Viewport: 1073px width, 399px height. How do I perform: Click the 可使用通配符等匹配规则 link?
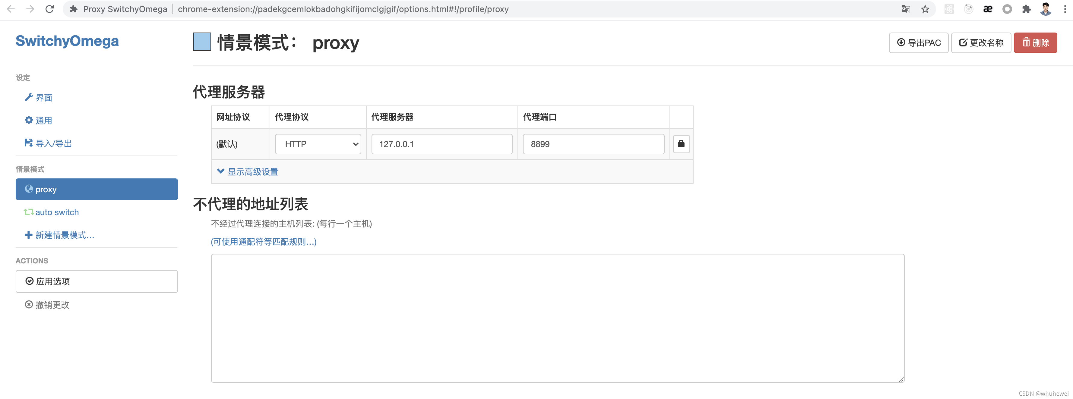tap(264, 242)
